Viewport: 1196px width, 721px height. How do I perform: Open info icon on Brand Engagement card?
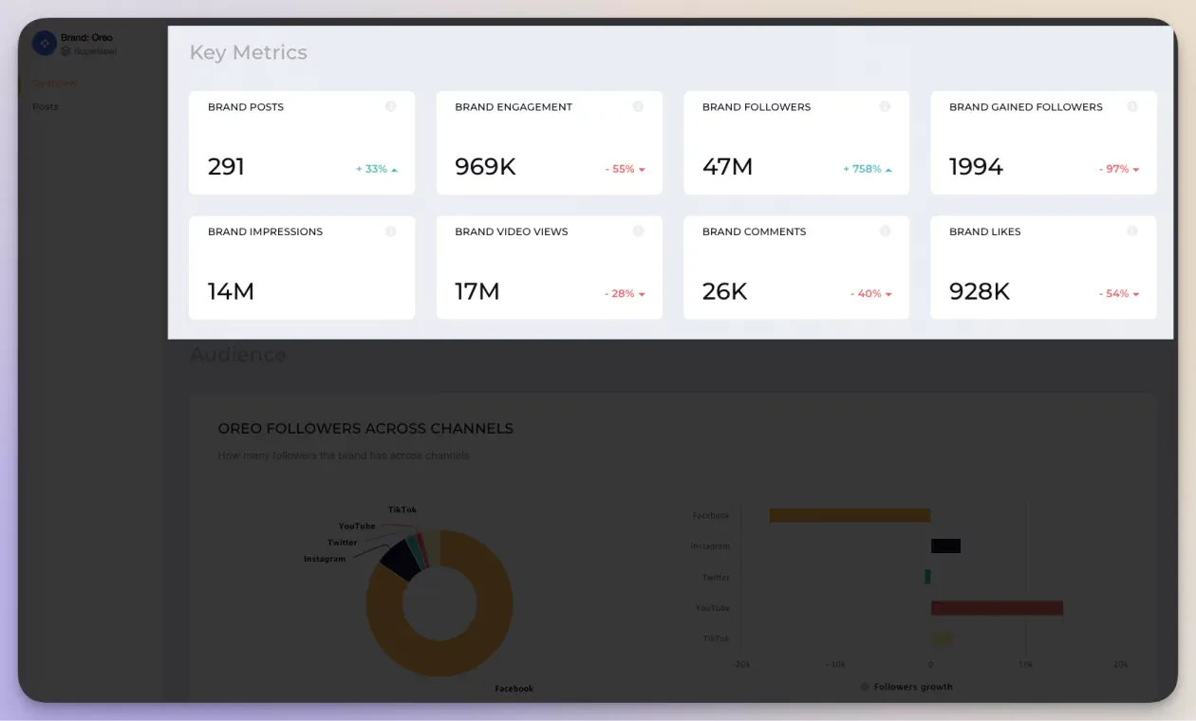638,106
